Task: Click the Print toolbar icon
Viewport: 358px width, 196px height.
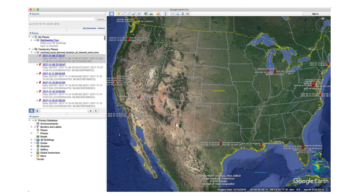Action: click(178, 14)
